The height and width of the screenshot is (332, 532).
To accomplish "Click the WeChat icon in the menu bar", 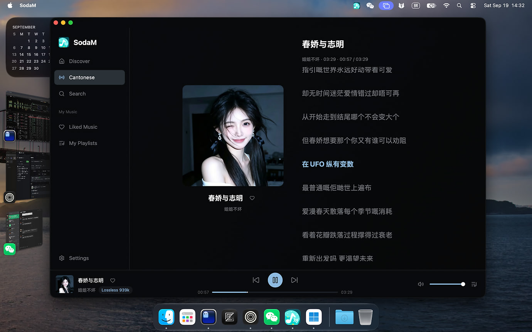I will [x=370, y=5].
